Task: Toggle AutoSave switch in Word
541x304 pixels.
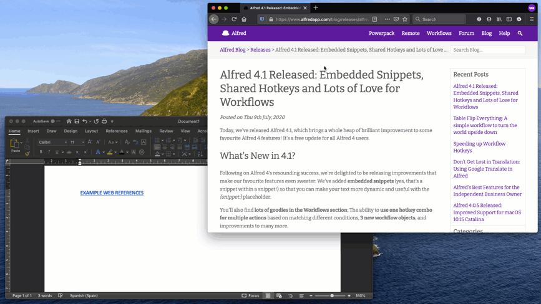Action: 55,121
